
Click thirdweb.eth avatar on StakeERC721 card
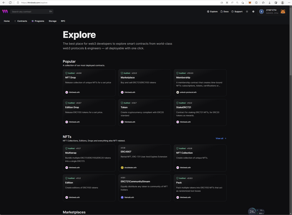pyautogui.click(x=178, y=122)
